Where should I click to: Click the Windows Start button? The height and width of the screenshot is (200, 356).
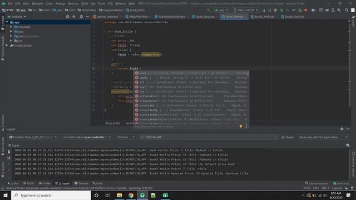pos(6,195)
